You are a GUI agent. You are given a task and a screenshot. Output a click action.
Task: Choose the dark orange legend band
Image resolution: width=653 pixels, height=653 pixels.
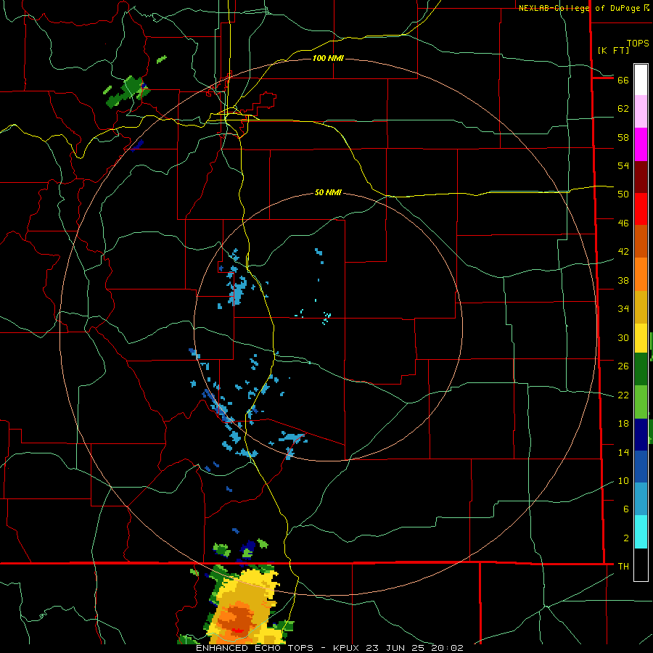pos(641,241)
